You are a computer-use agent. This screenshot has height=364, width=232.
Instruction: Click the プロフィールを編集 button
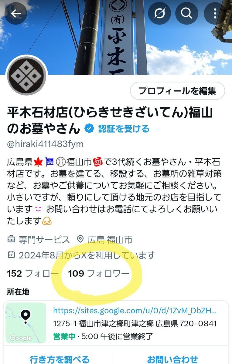pos(177,91)
